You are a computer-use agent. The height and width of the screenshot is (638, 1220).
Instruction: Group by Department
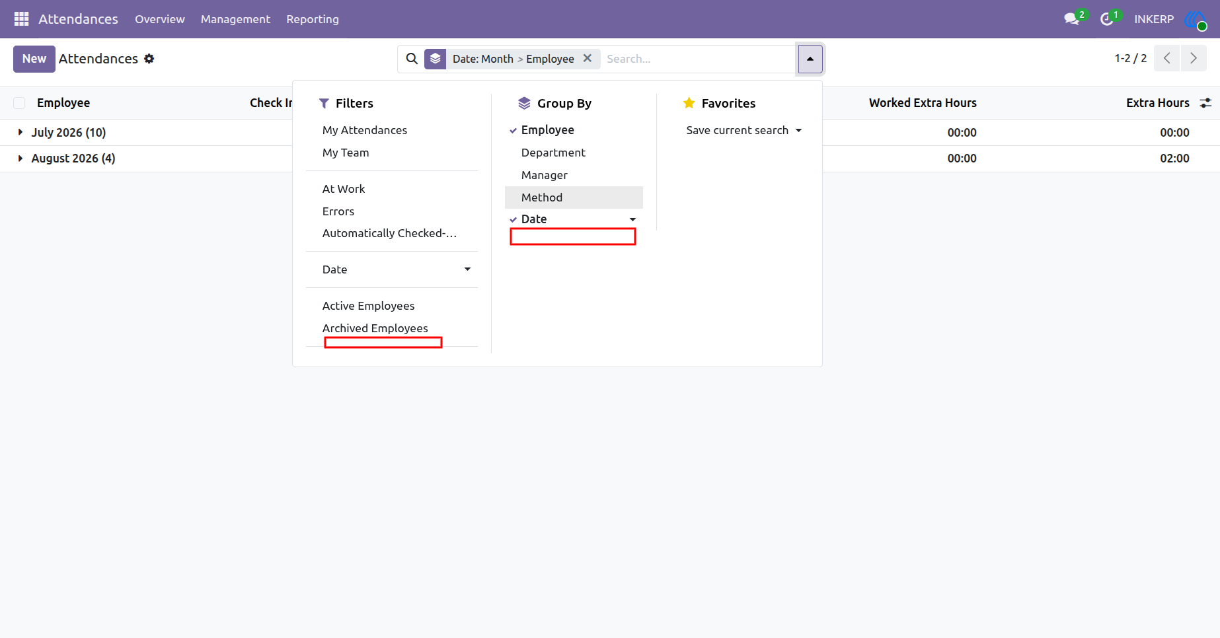[574, 153]
